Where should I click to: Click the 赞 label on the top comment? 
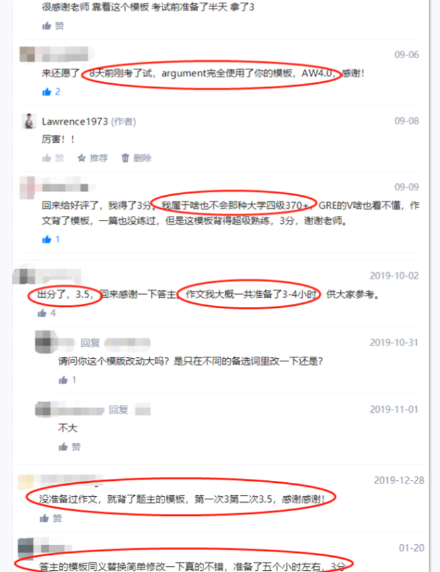pyautogui.click(x=59, y=26)
